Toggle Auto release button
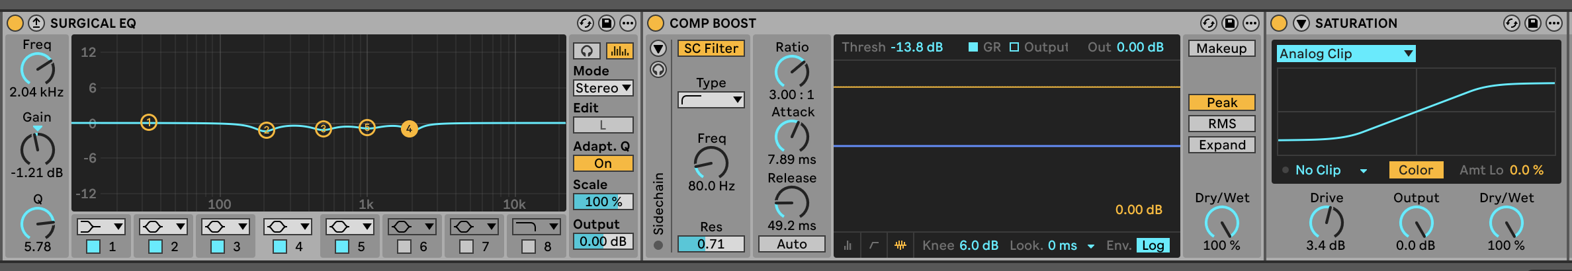Screen dimensions: 1572x271 (792, 244)
